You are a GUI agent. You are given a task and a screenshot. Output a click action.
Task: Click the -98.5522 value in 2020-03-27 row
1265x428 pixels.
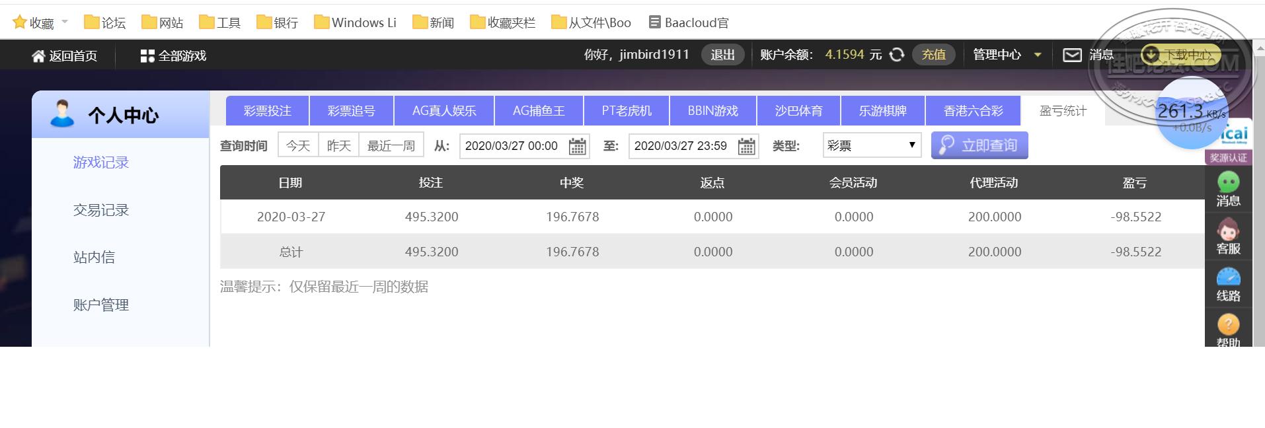tap(1136, 217)
